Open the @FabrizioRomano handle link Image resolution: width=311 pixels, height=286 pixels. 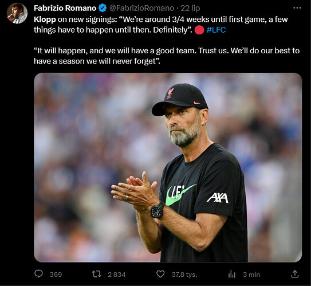(141, 8)
